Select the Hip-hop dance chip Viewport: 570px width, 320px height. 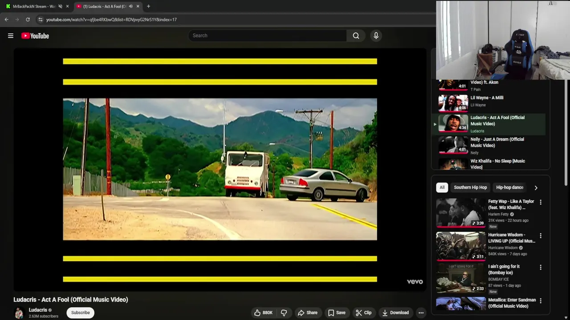click(509, 188)
